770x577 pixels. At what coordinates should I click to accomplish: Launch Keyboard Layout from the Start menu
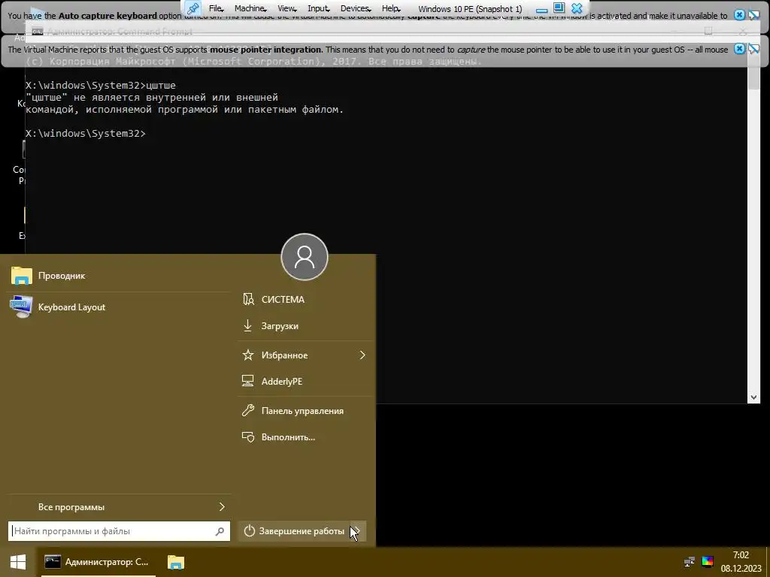tap(120, 307)
